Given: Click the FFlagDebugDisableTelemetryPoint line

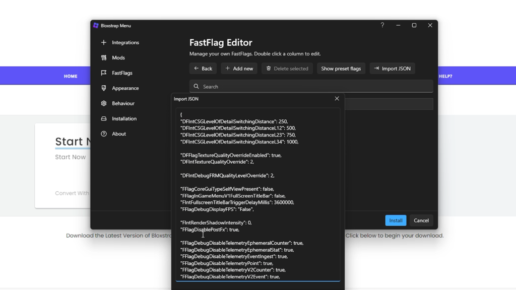Looking at the screenshot, I should [x=227, y=263].
